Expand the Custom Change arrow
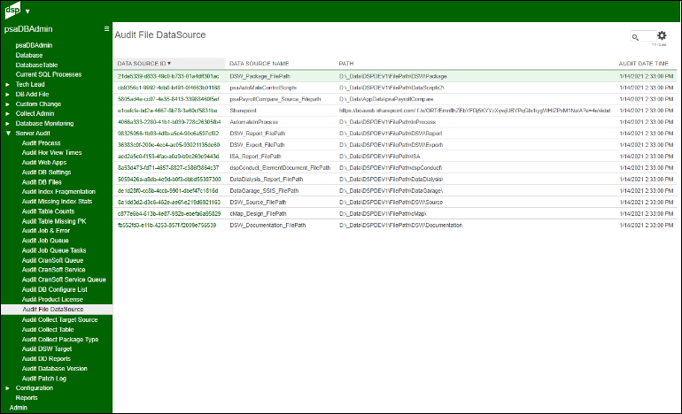The image size is (682, 414). pyautogui.click(x=7, y=104)
